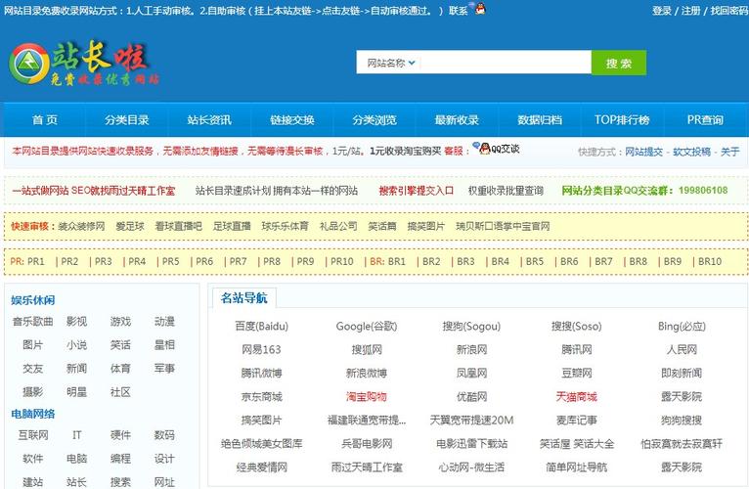The height and width of the screenshot is (489, 749).
Task: Click the 足球直播 quick review link
Action: (x=232, y=226)
